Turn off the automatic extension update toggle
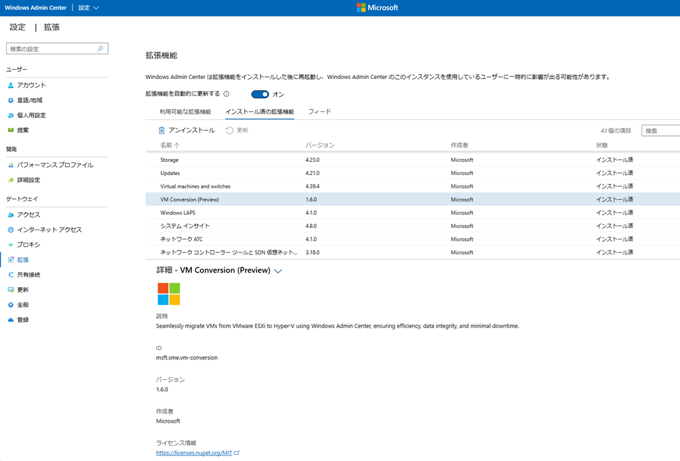 [260, 94]
